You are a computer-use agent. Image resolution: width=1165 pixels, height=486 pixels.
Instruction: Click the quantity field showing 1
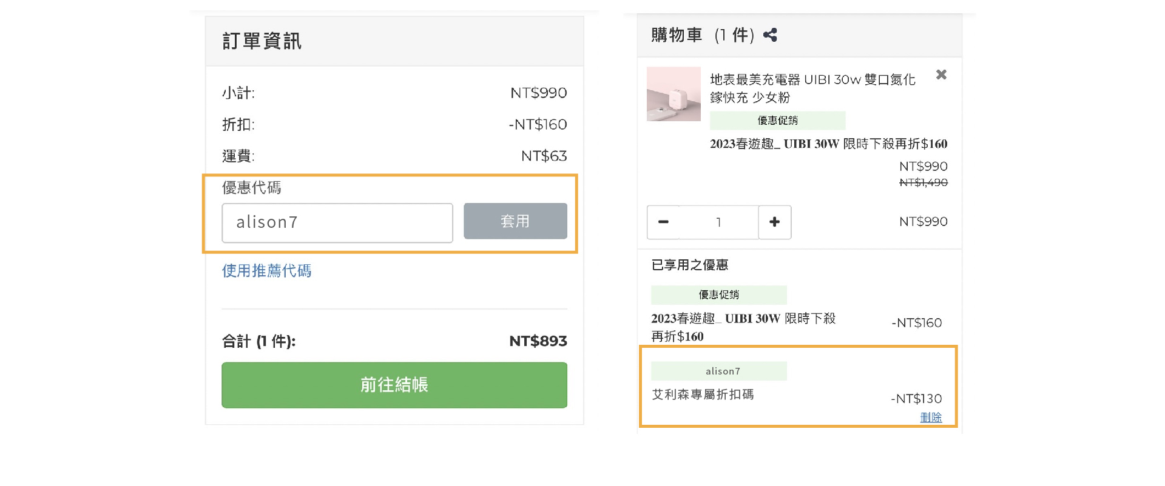tap(719, 222)
